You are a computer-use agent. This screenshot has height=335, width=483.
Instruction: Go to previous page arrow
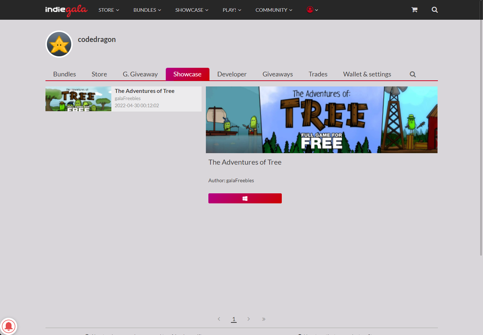click(x=219, y=319)
